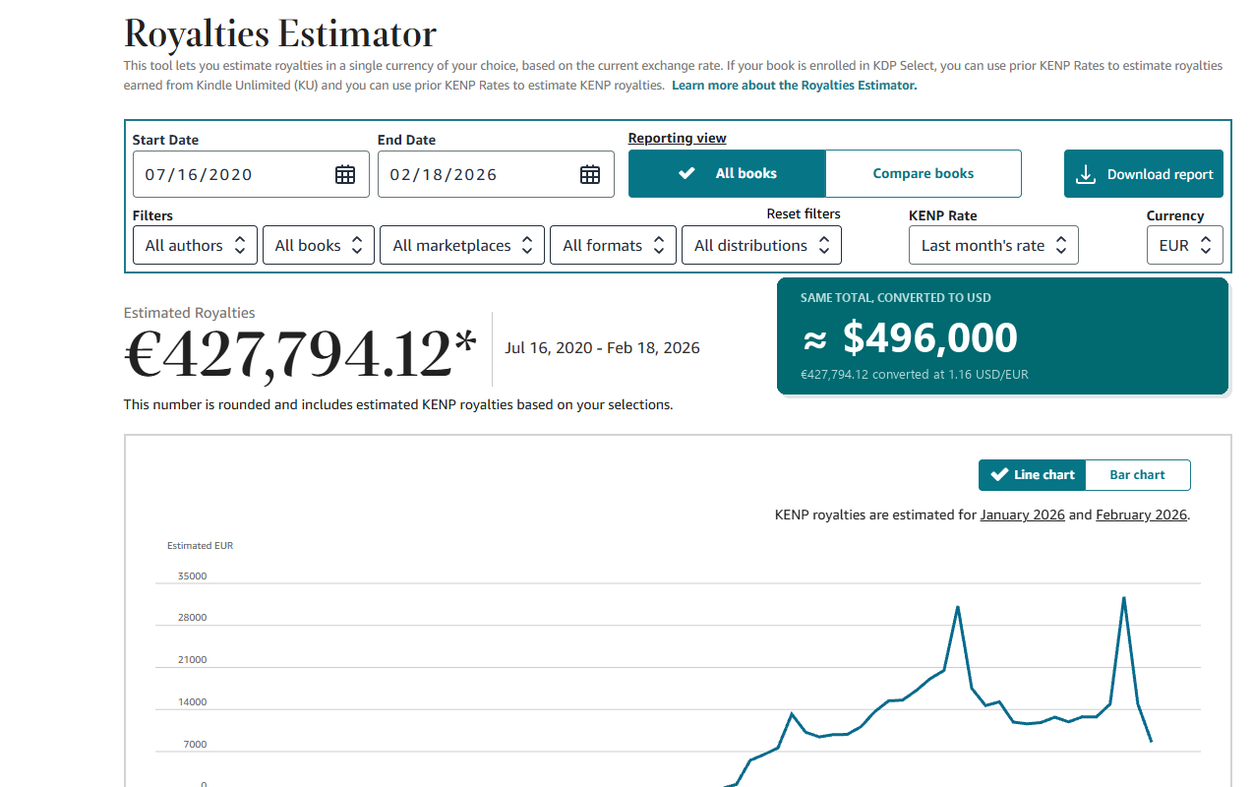This screenshot has height=787, width=1253.
Task: Click the Reporting view label
Action: pyautogui.click(x=677, y=139)
